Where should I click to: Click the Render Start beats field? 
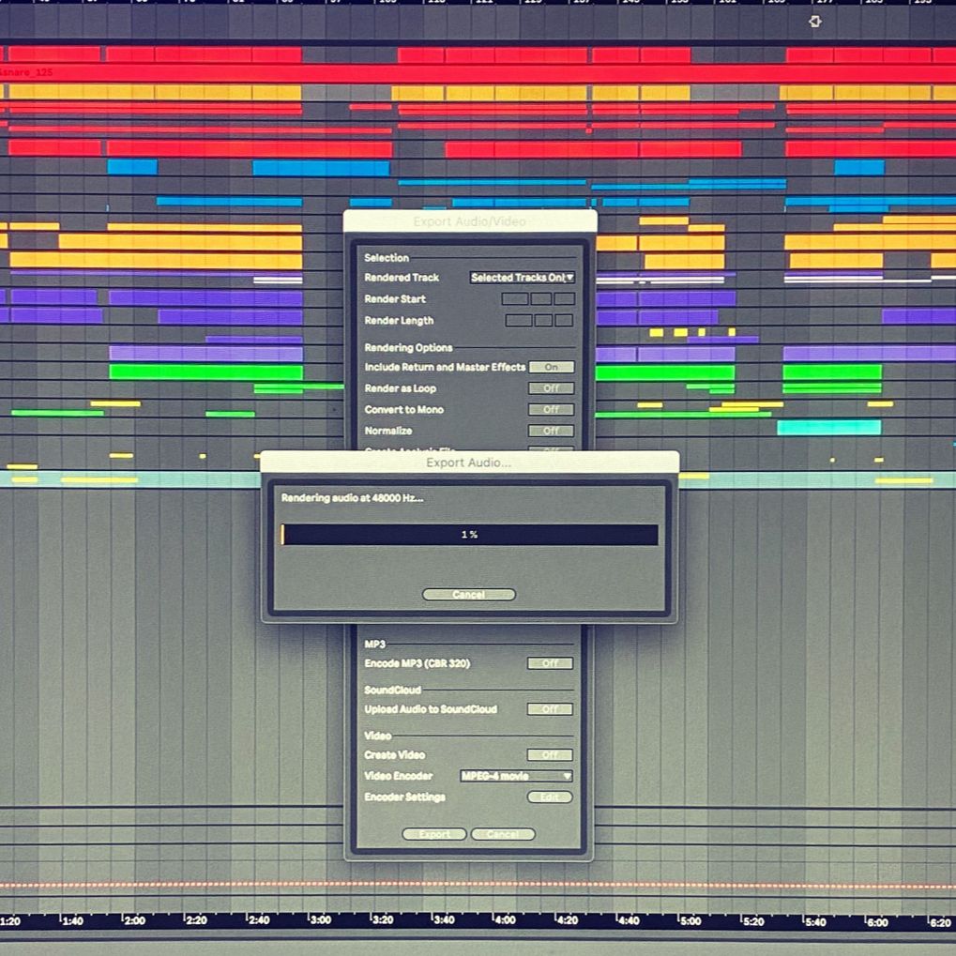click(x=540, y=298)
